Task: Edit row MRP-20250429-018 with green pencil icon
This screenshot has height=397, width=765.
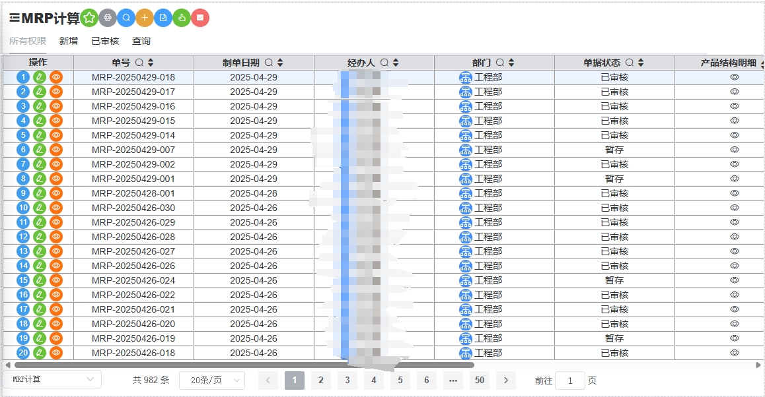Action: 40,77
